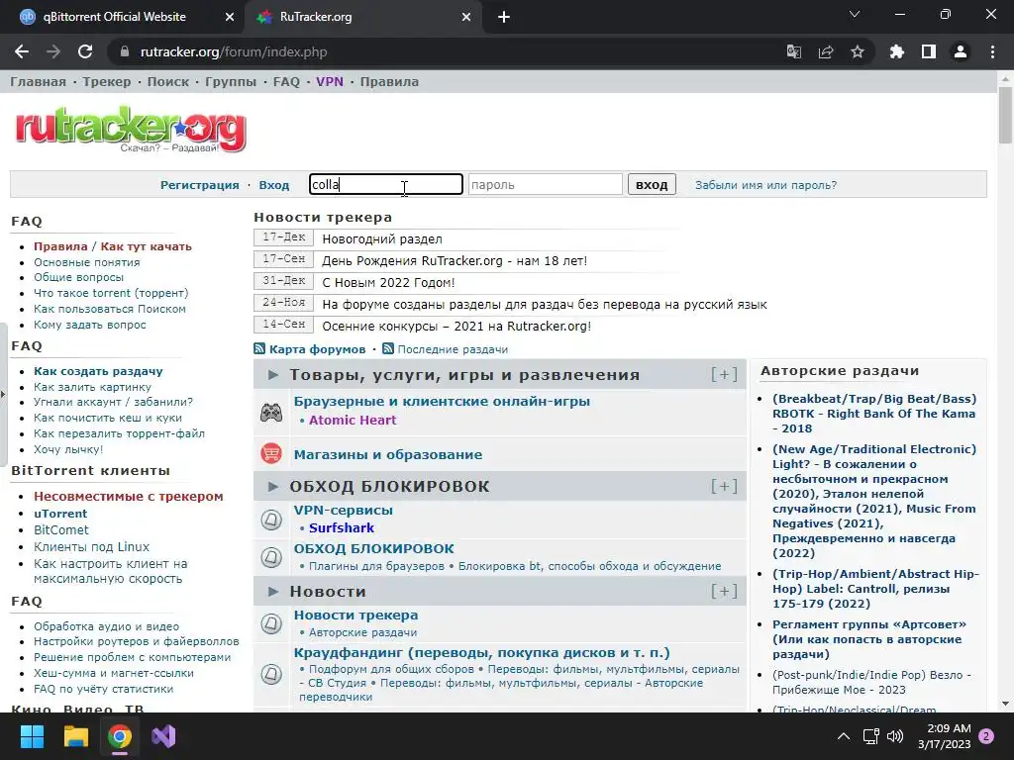Click the Chrome taskbar icon
Image resolution: width=1014 pixels, height=760 pixels.
(120, 736)
